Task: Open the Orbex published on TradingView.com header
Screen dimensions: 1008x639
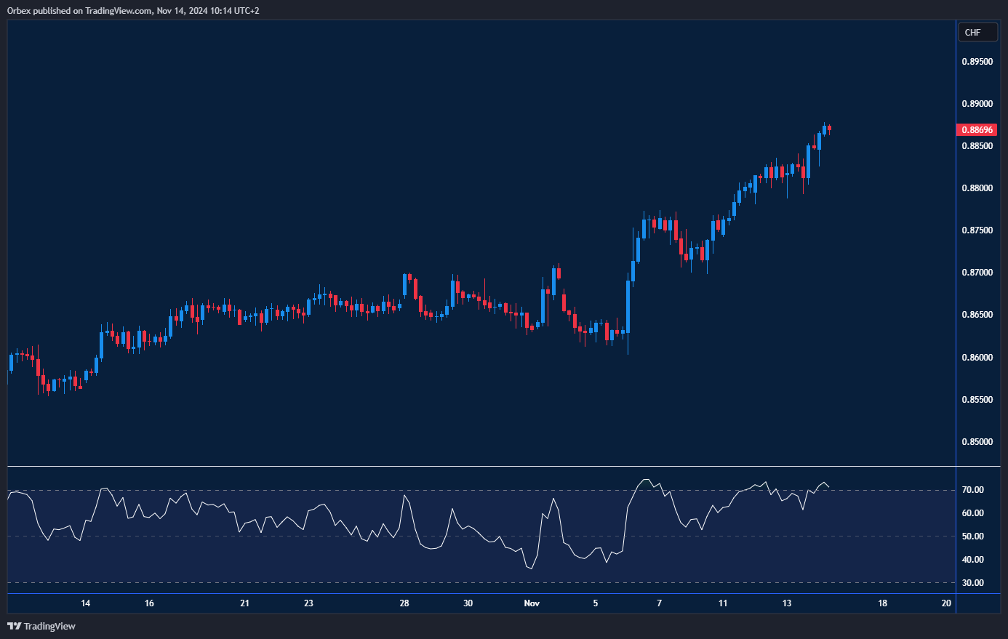Action: click(x=133, y=11)
